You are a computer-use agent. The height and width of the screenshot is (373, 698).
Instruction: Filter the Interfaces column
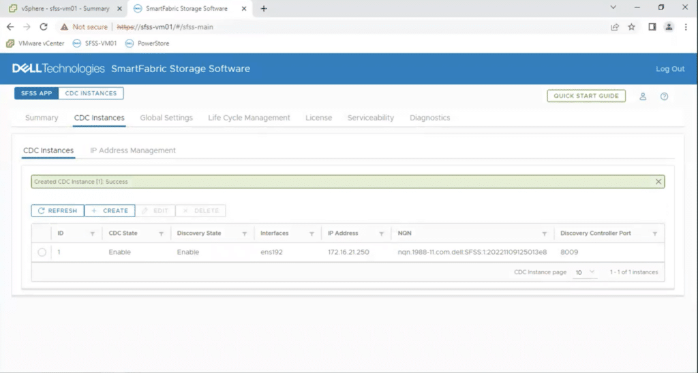tap(312, 234)
